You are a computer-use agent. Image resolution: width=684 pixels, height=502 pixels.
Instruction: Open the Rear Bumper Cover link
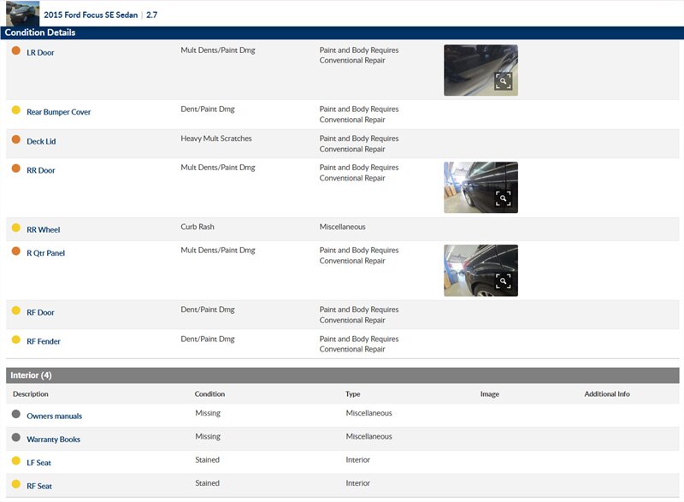(58, 112)
